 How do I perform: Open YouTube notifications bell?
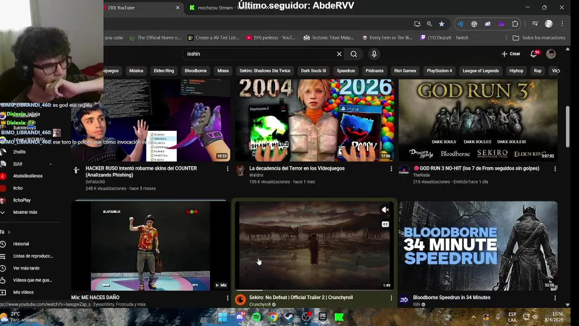pos(534,54)
